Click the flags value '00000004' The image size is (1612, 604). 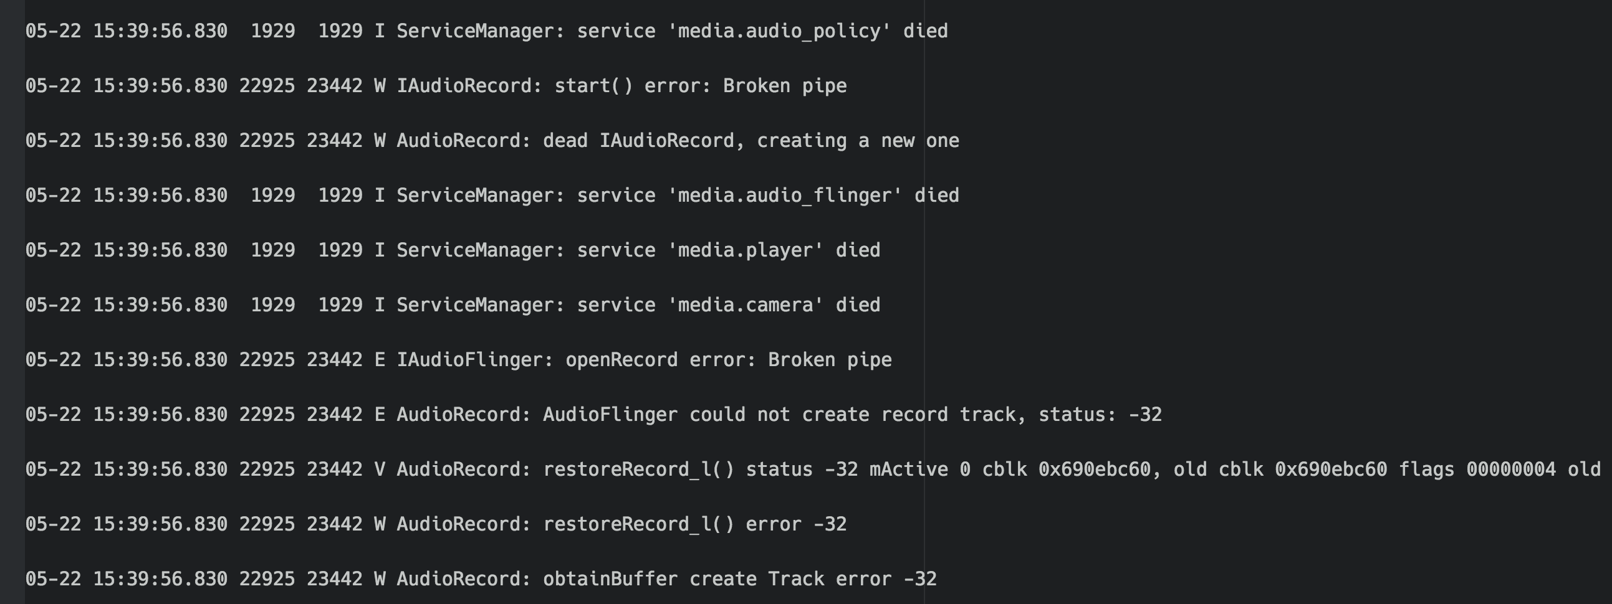1510,470
